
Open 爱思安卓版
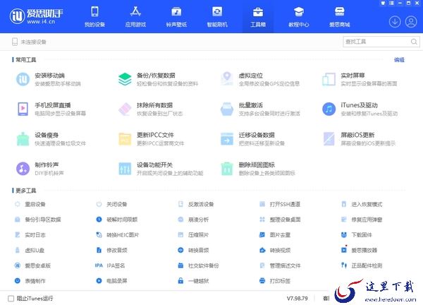32,265
